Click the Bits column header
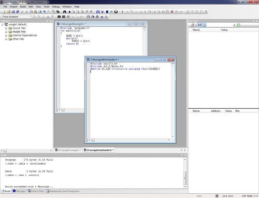 click(x=237, y=111)
